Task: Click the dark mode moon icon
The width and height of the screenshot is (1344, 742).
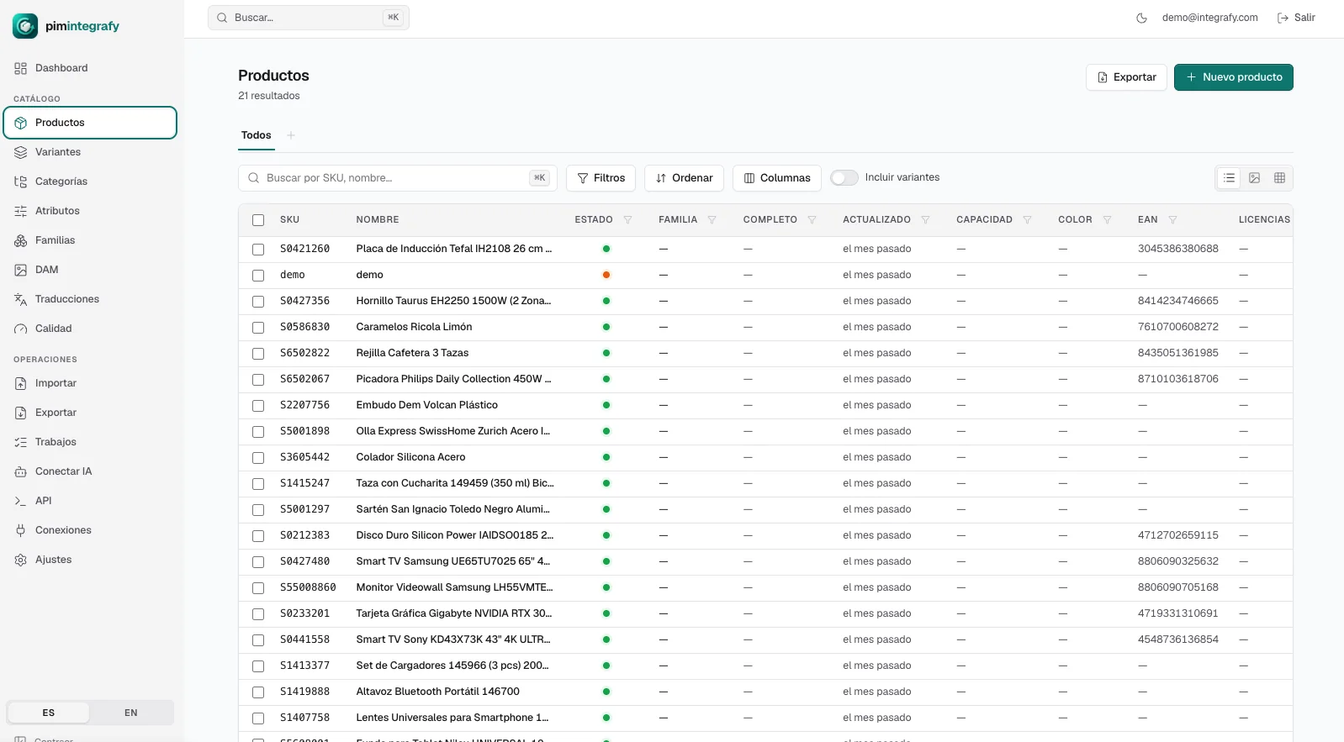Action: tap(1141, 18)
